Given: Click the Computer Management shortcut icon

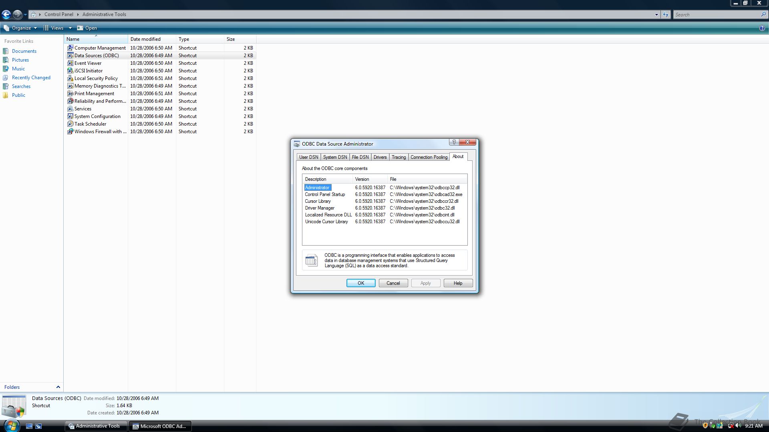Looking at the screenshot, I should tap(70, 48).
